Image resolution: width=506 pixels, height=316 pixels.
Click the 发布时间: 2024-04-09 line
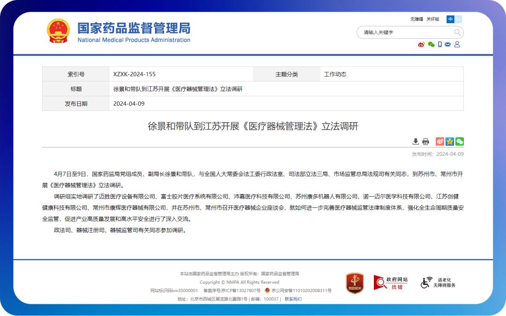438,154
